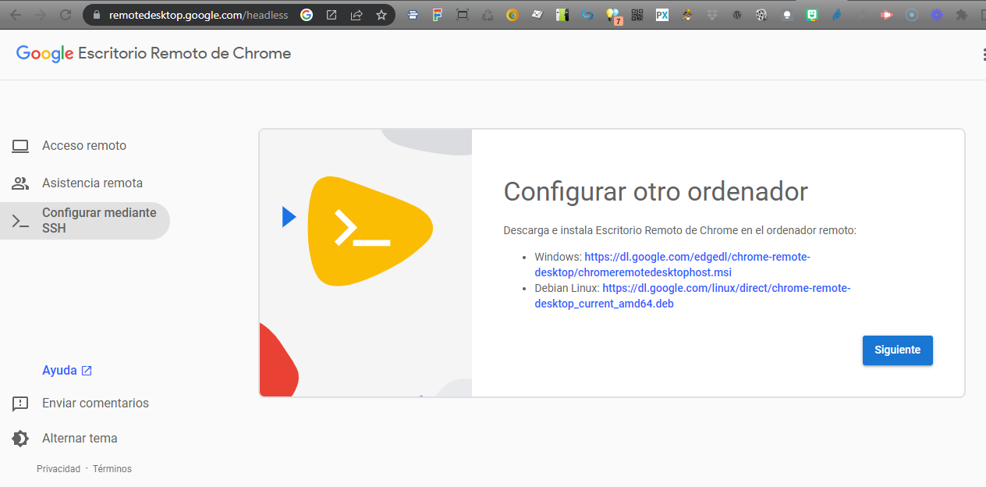This screenshot has width=986, height=487.
Task: Open the Acceso remoto section
Action: pos(84,146)
